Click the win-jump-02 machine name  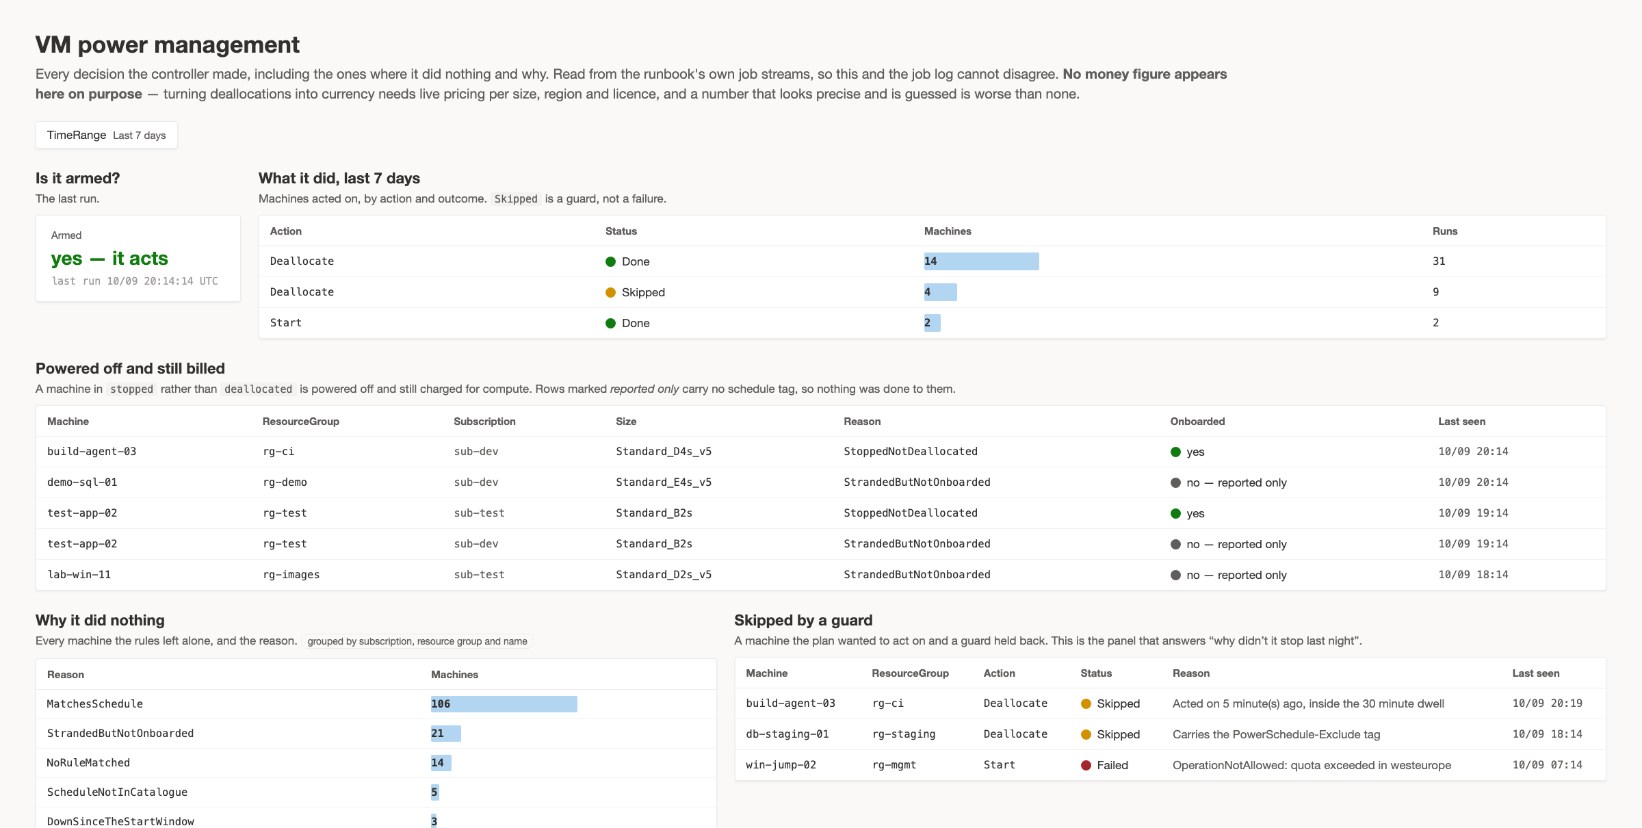781,765
